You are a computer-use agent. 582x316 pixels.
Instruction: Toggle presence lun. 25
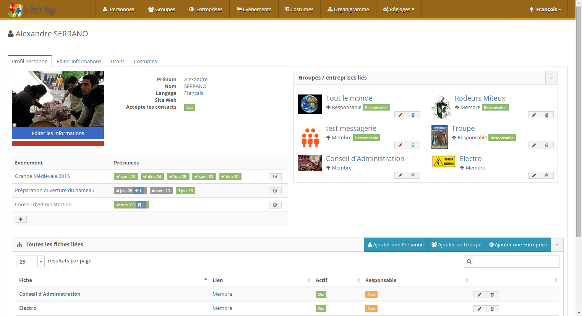coord(178,177)
